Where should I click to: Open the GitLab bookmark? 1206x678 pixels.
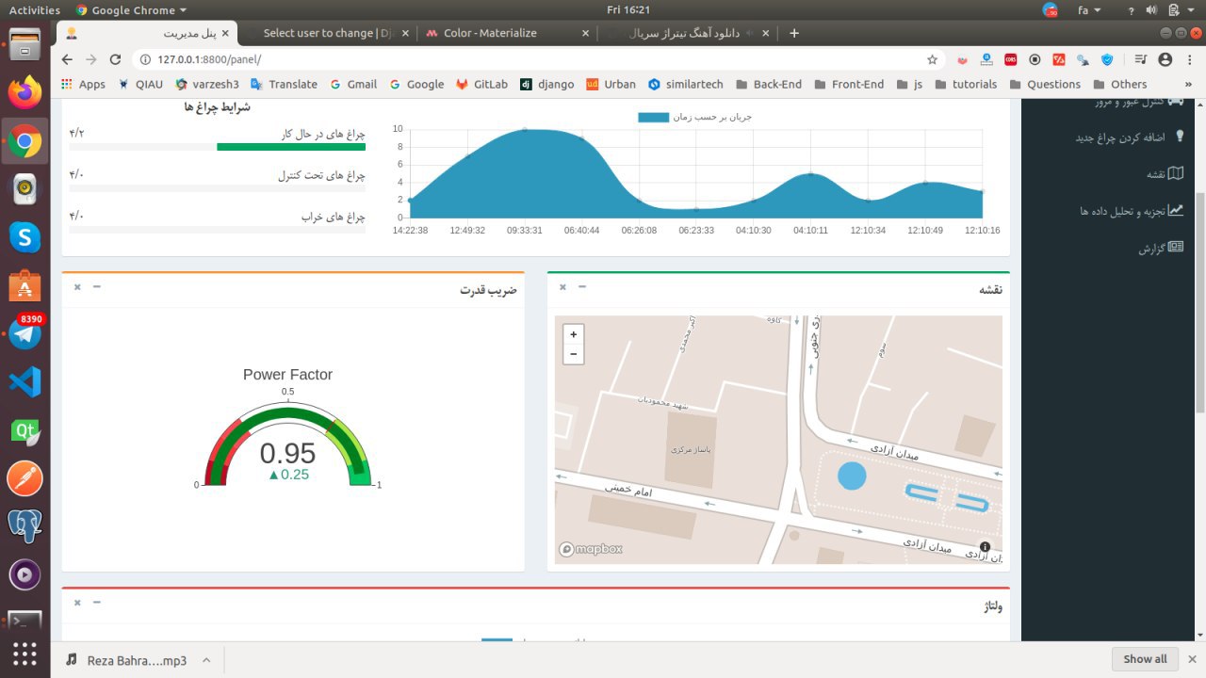tap(481, 84)
